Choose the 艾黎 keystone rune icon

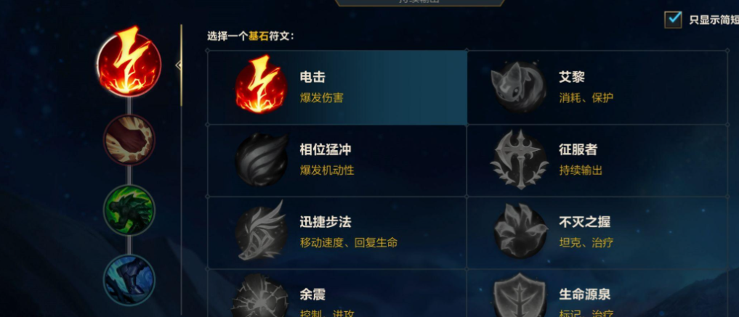pyautogui.click(x=518, y=87)
